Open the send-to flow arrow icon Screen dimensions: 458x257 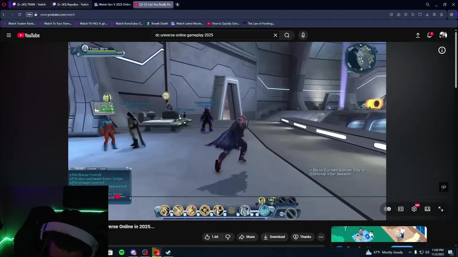pos(413,15)
